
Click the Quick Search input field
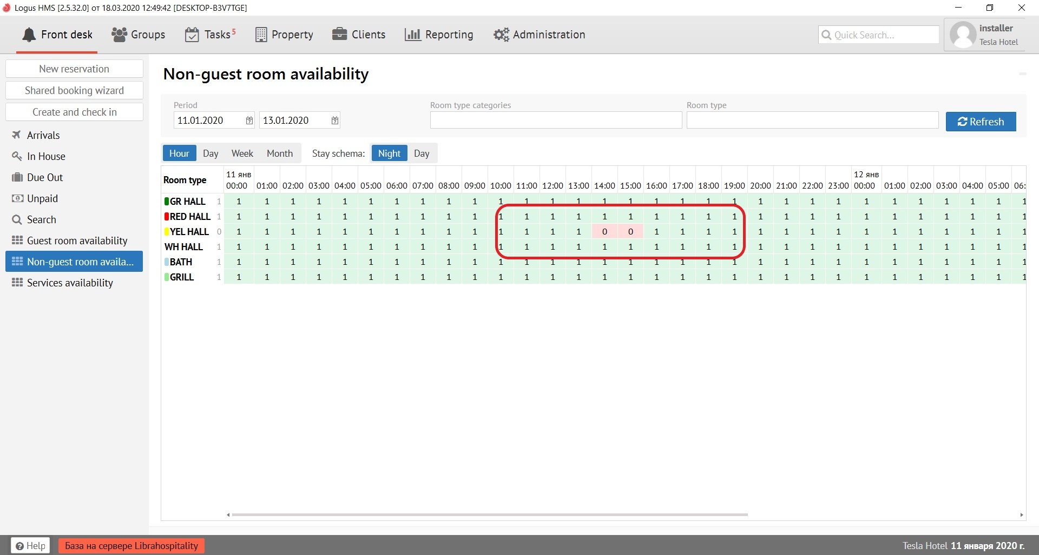click(x=879, y=35)
